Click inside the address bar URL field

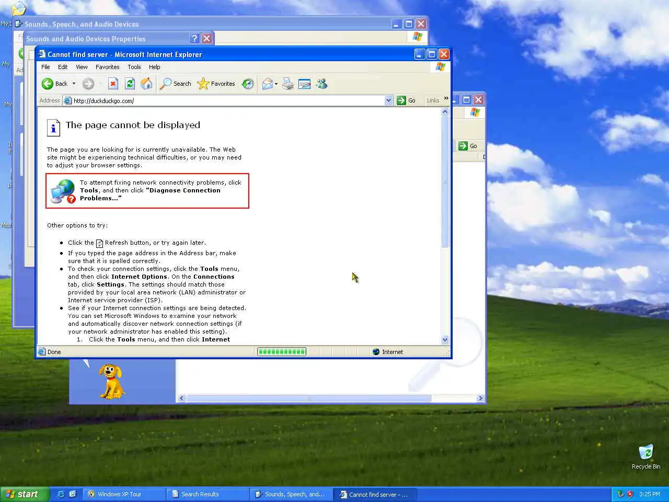pos(228,100)
